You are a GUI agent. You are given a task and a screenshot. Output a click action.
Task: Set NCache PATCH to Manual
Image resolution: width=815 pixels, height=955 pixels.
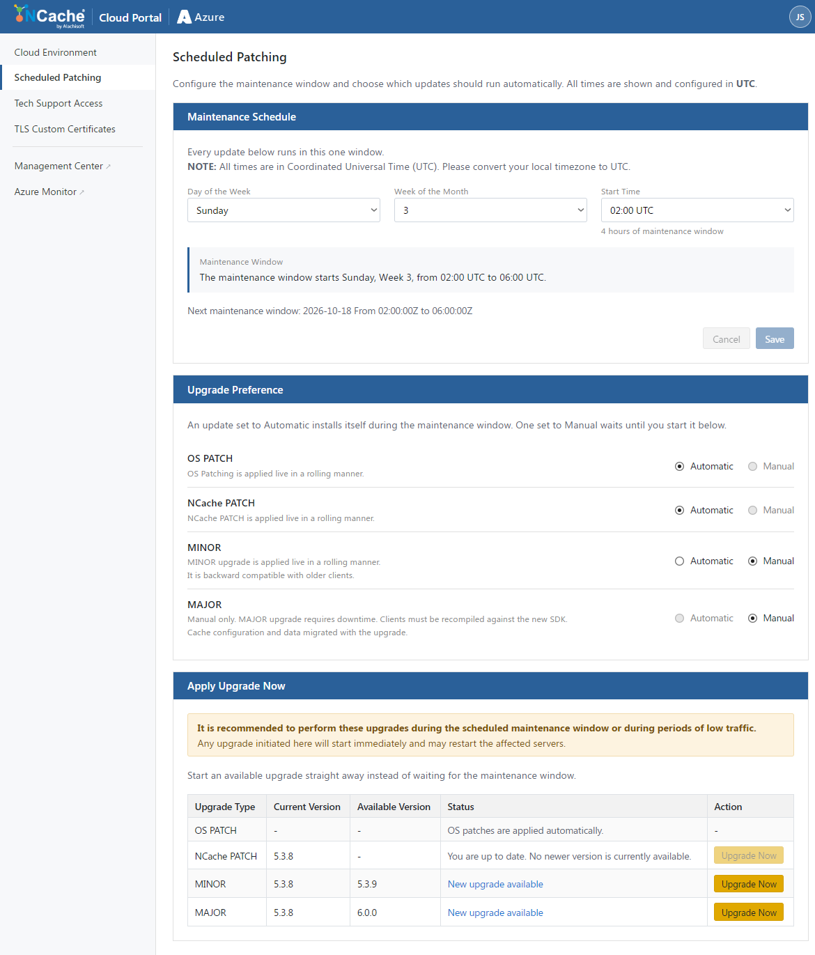(752, 511)
